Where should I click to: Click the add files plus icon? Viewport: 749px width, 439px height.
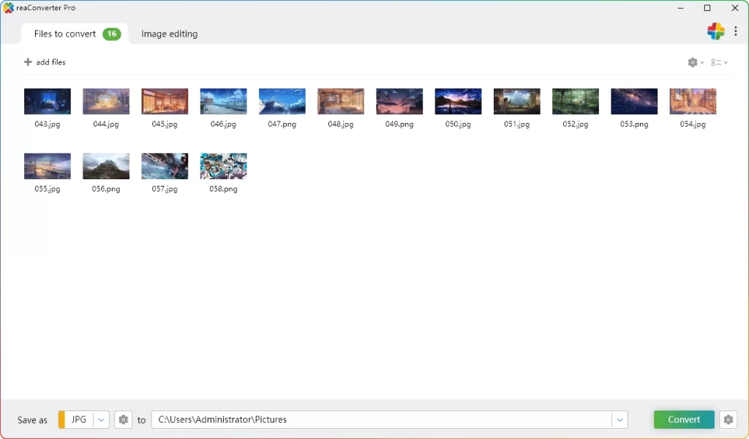click(27, 61)
